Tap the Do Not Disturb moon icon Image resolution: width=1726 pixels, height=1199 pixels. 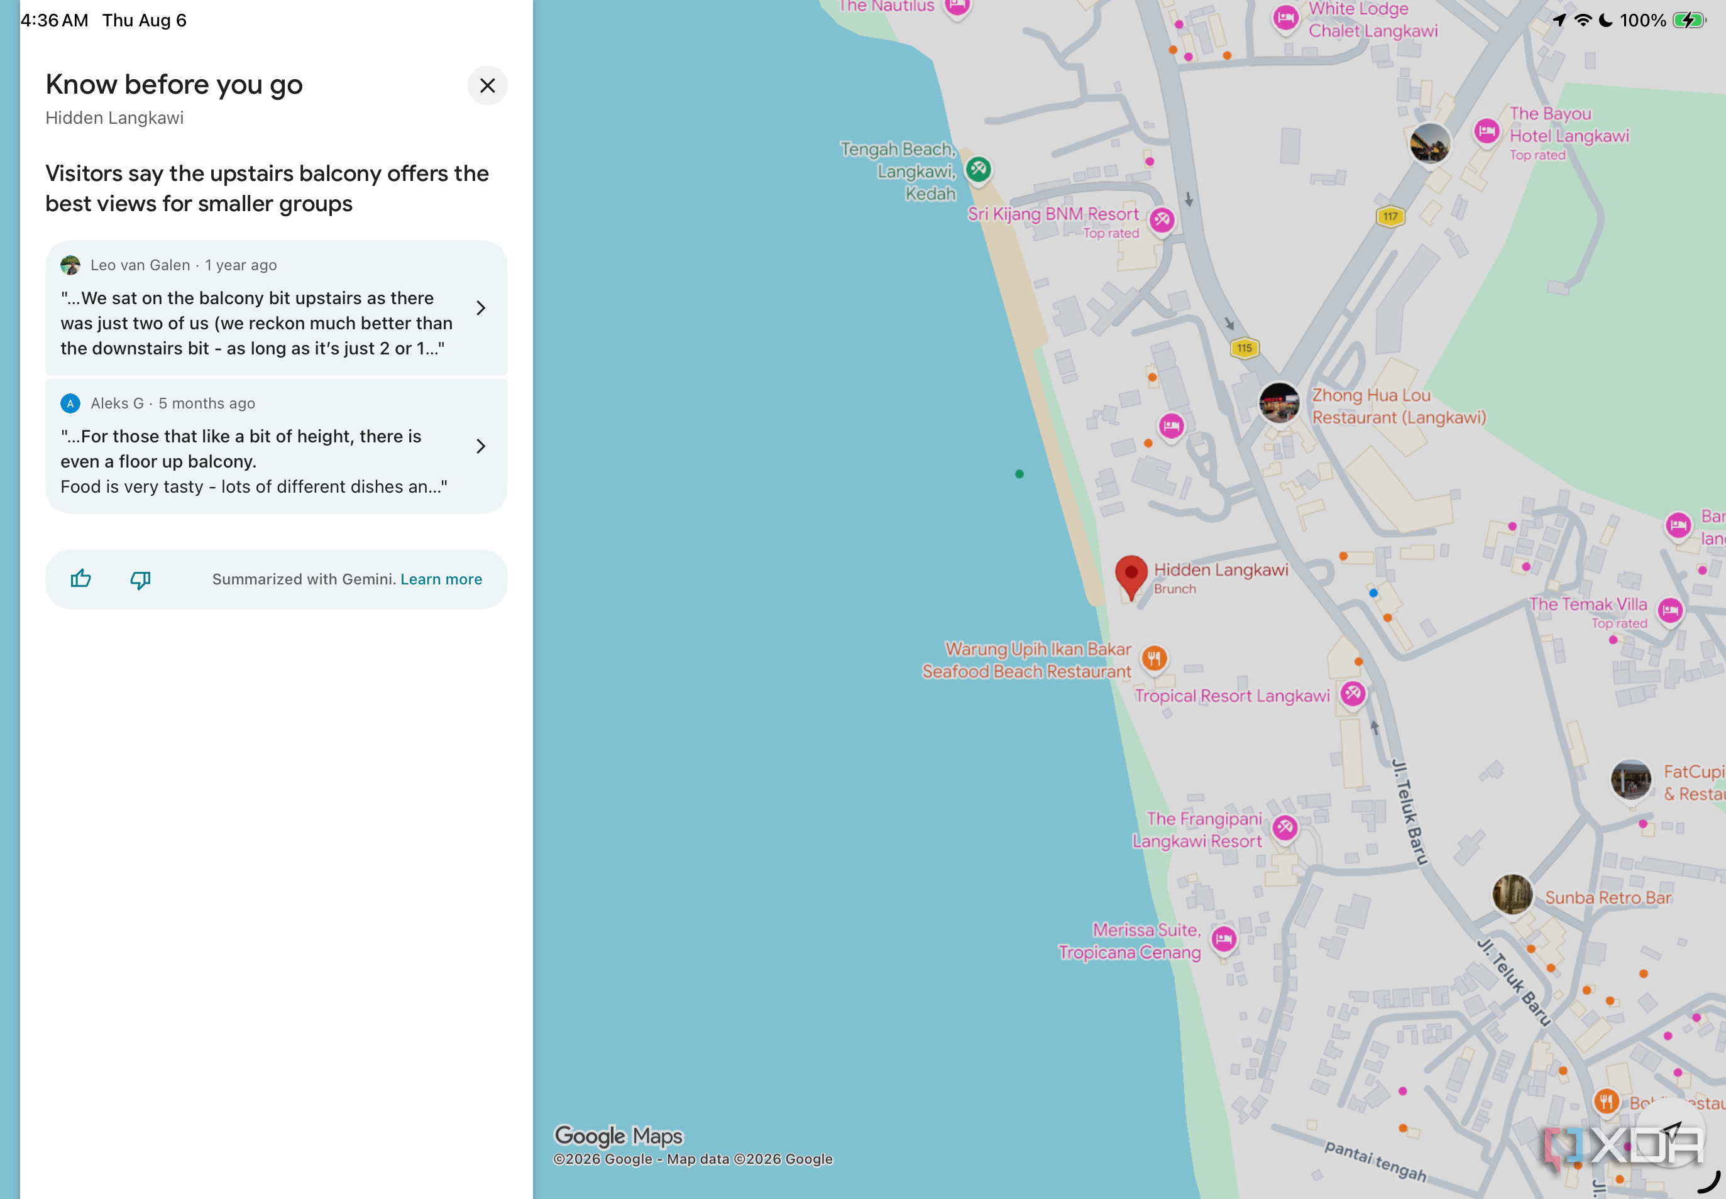click(x=1605, y=20)
